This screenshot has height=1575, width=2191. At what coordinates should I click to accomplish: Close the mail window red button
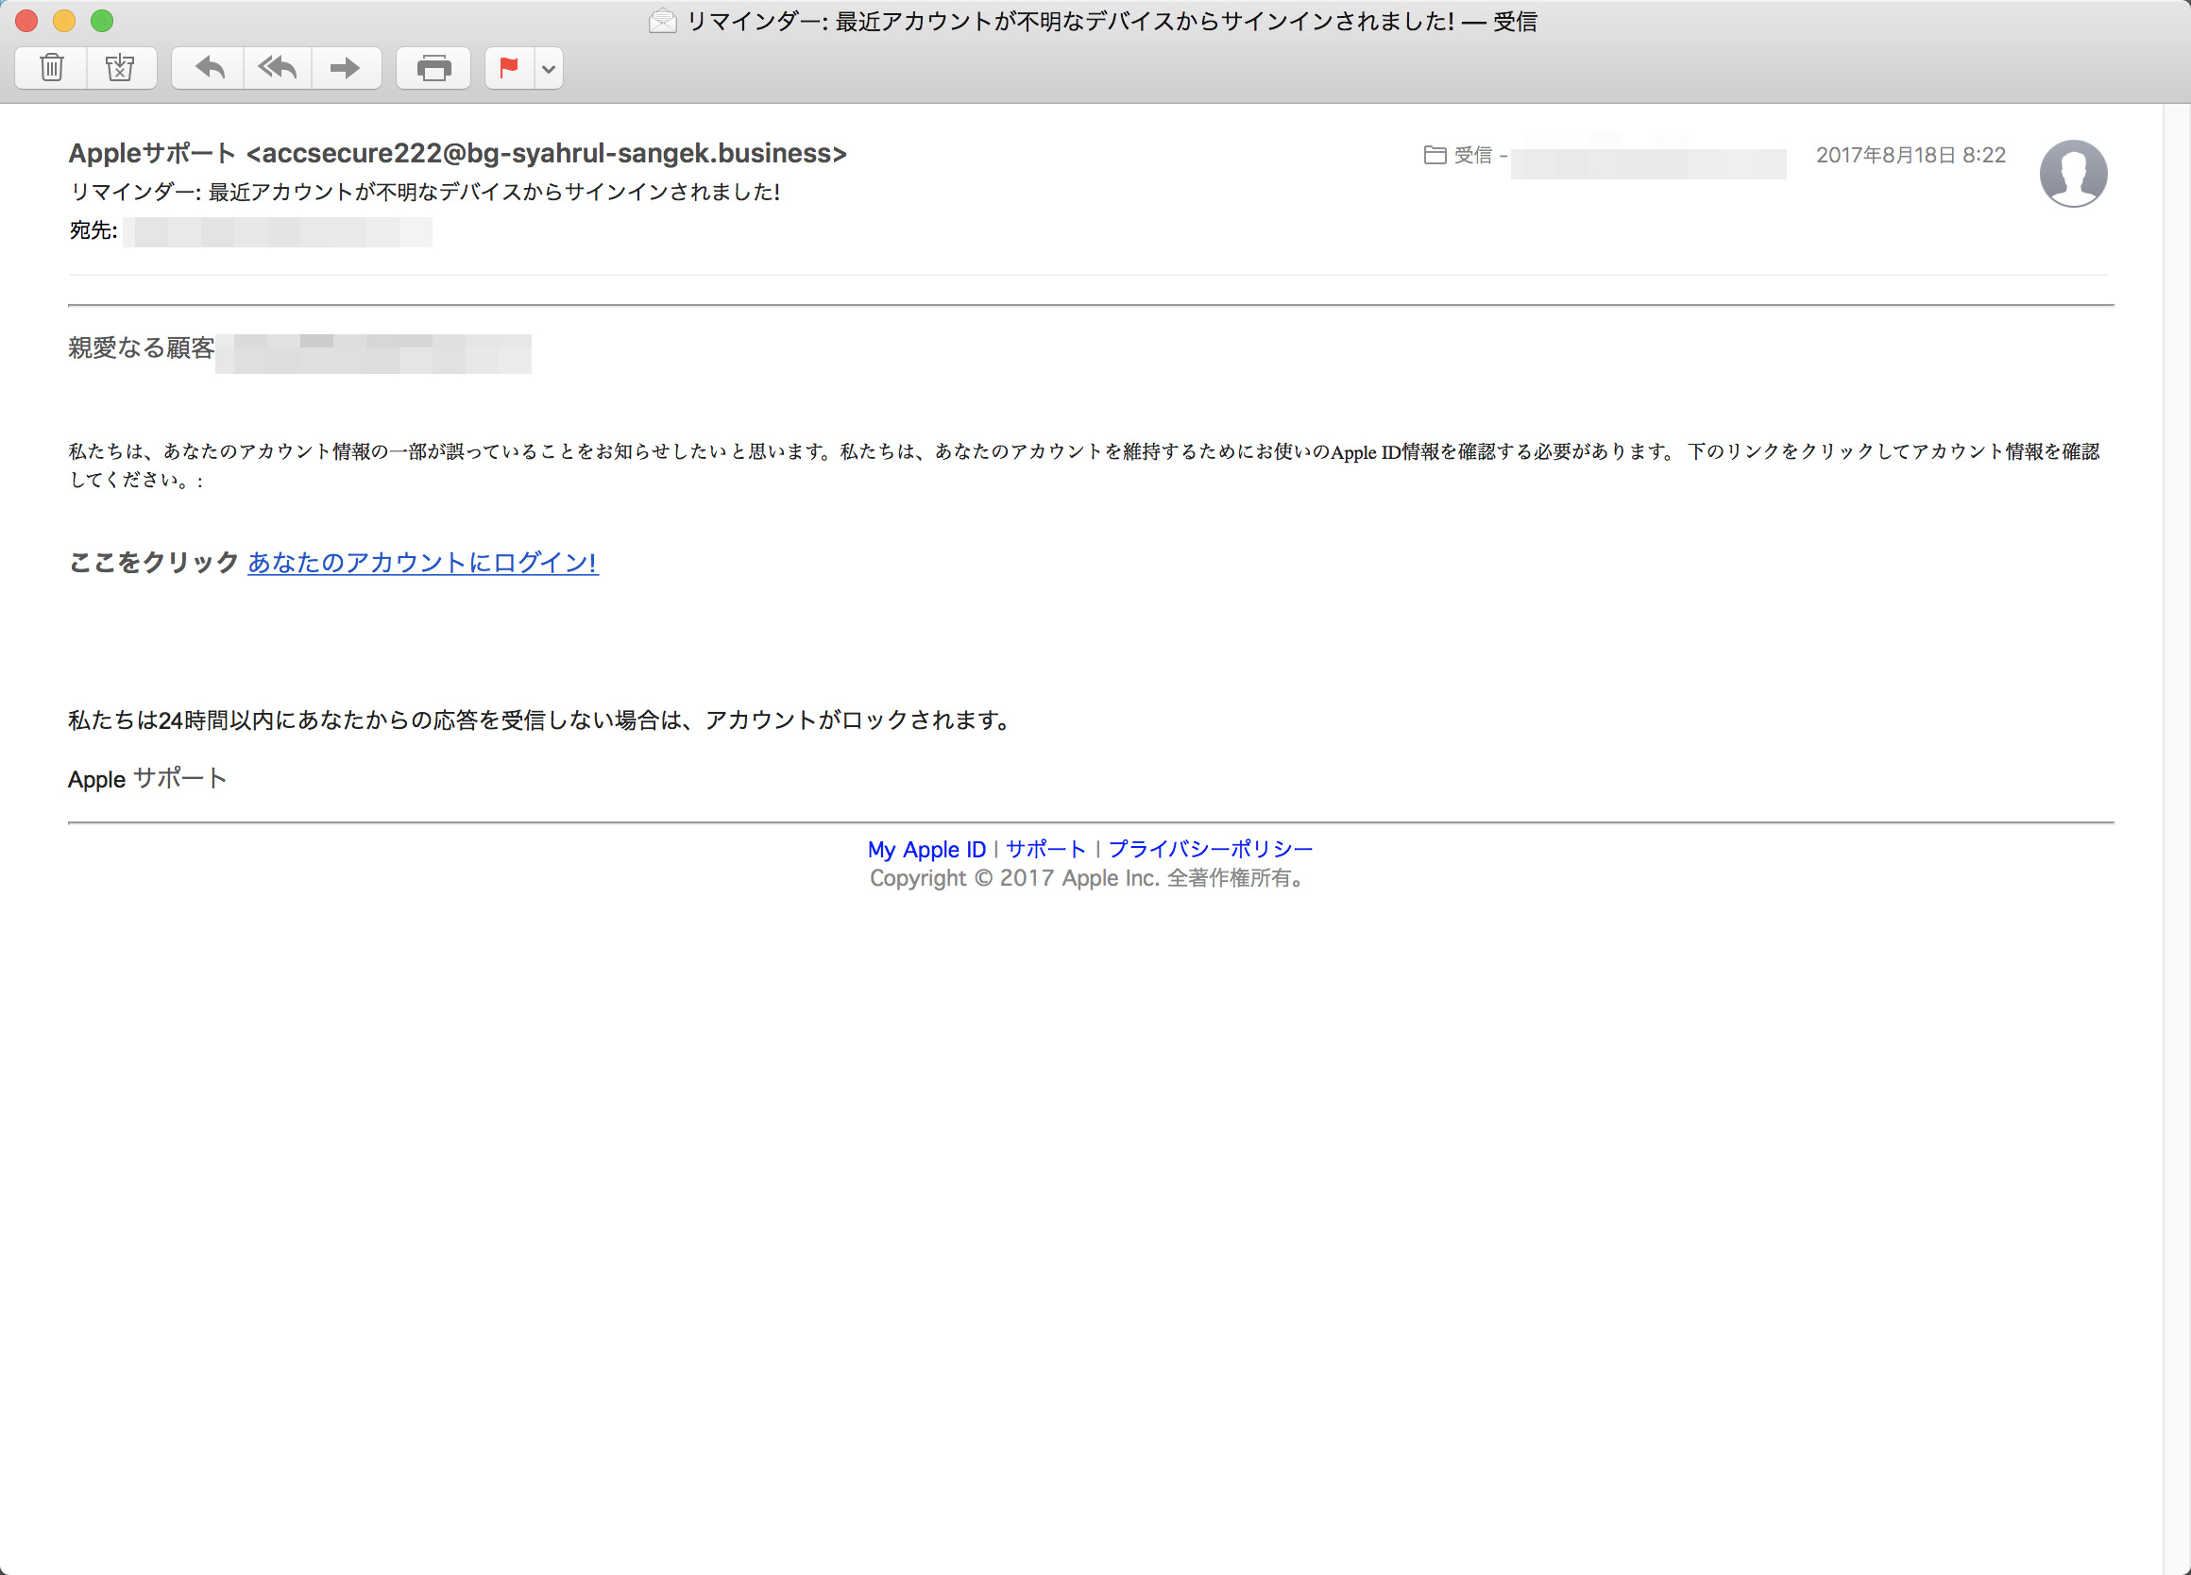[x=27, y=20]
